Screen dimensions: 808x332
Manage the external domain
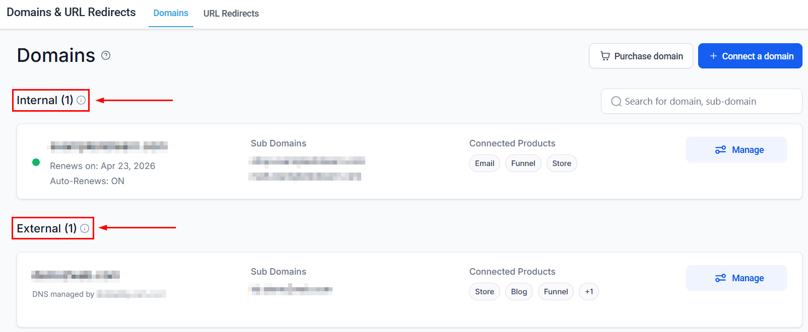click(736, 278)
